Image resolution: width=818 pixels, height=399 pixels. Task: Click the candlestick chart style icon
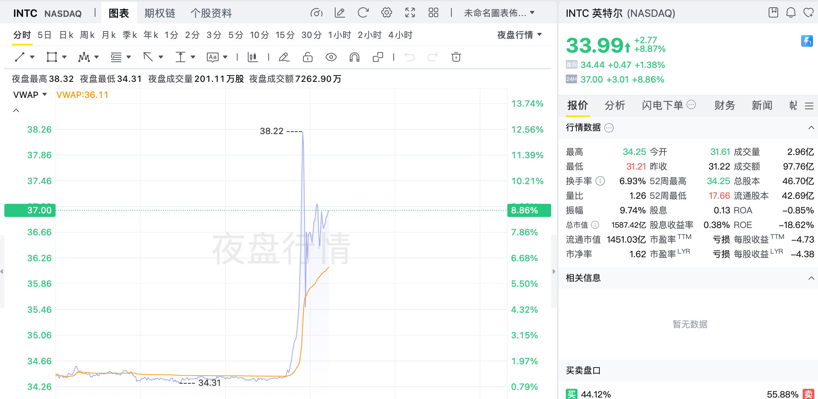[x=253, y=57]
